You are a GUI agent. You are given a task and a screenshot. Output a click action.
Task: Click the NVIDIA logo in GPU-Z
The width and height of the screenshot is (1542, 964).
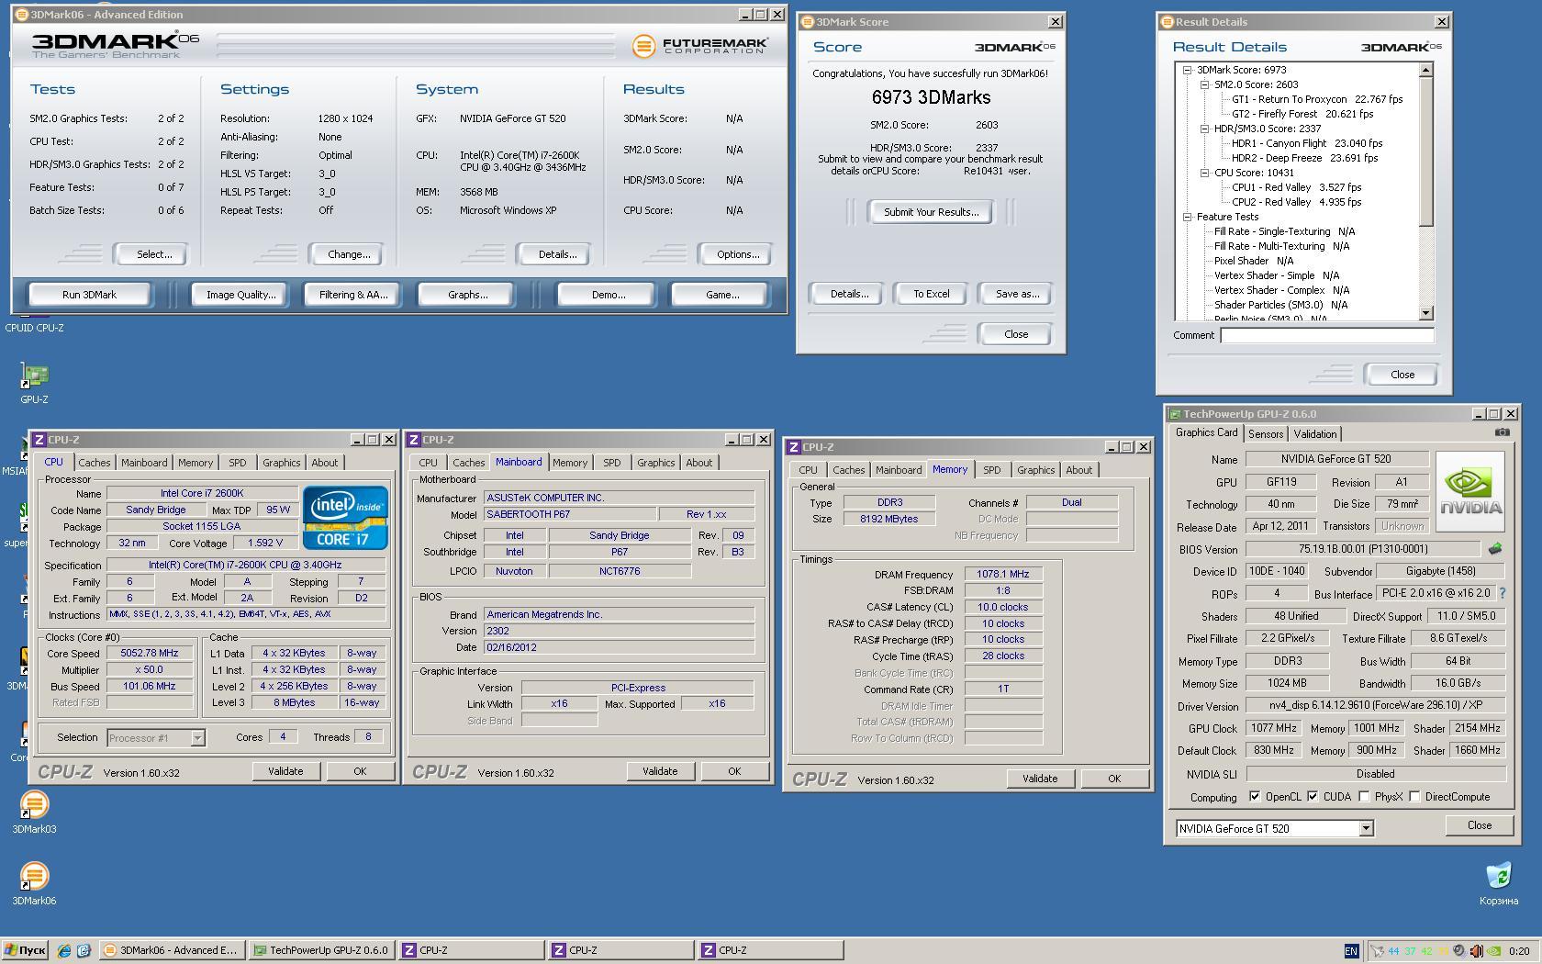1469,491
